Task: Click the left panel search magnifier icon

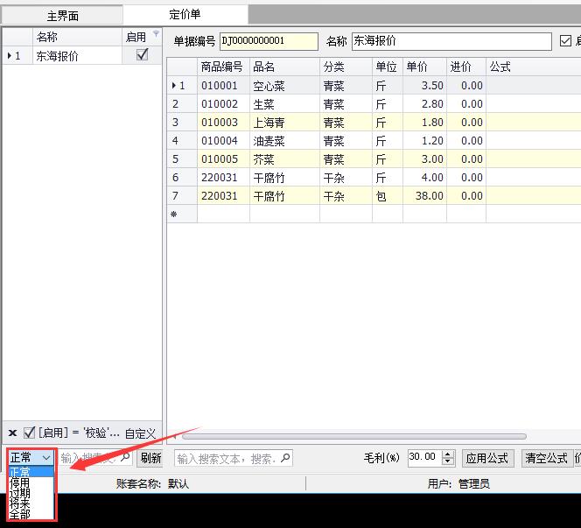Action: click(x=125, y=457)
